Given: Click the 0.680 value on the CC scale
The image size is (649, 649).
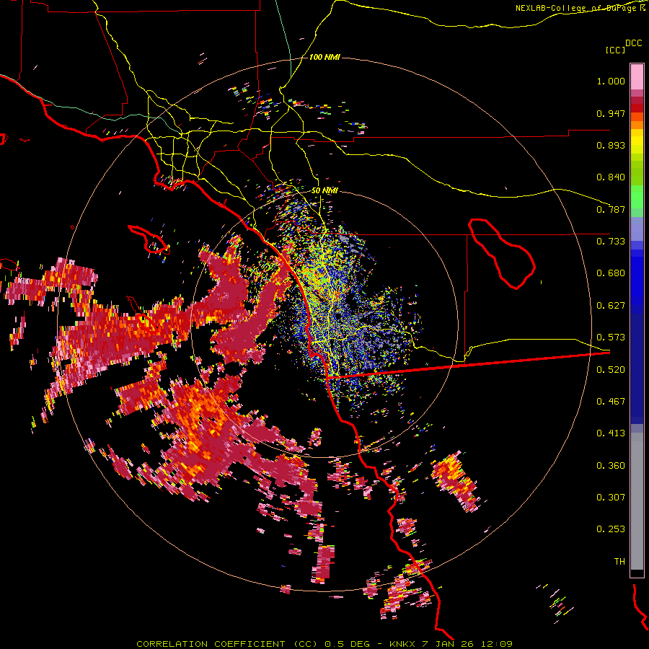Looking at the screenshot, I should point(611,273).
